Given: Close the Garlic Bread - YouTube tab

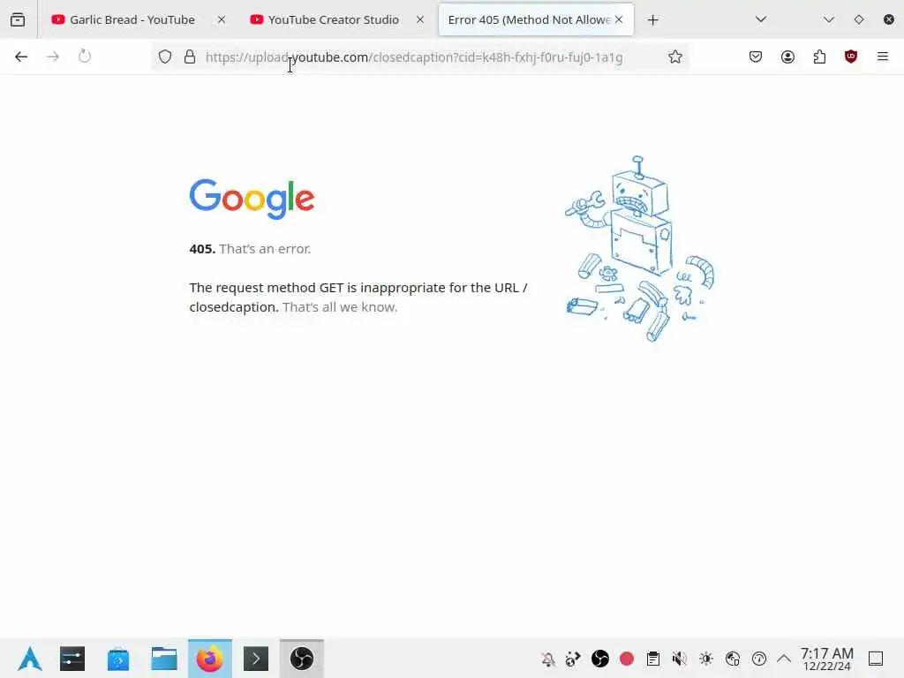Looking at the screenshot, I should coord(222,19).
